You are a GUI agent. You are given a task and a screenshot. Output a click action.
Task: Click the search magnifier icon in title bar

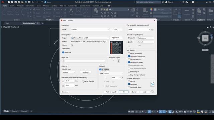163,2
